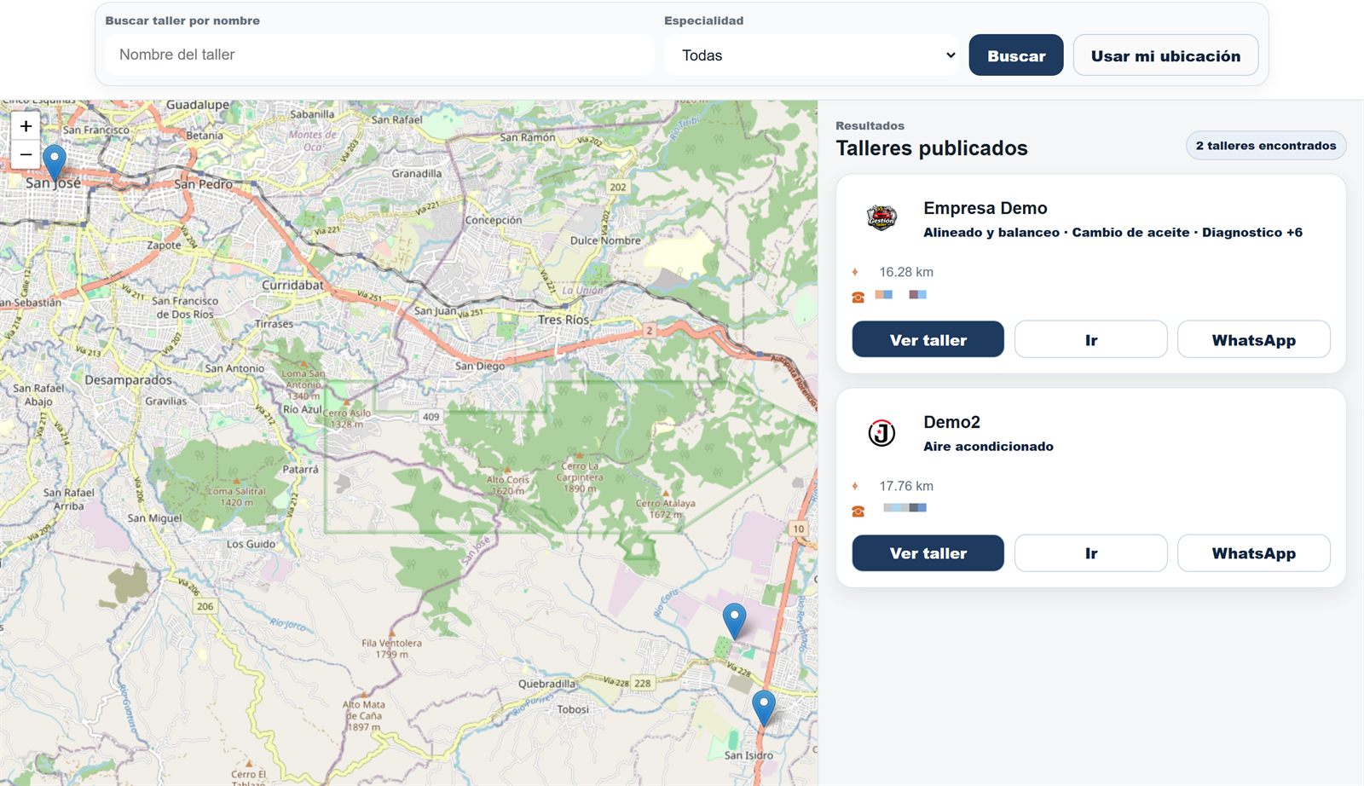
Task: Click Curridabat label on the map
Action: coord(292,285)
